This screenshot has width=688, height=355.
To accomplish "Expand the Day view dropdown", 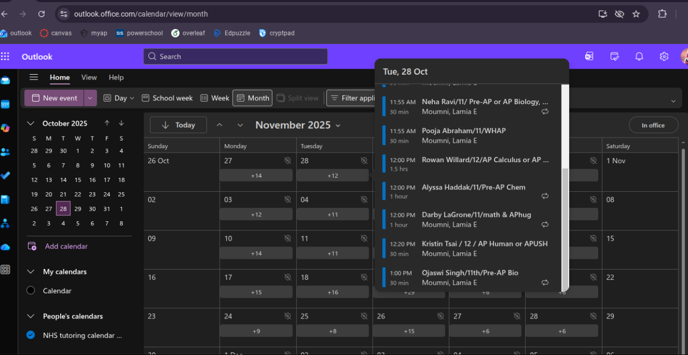I will tap(132, 98).
